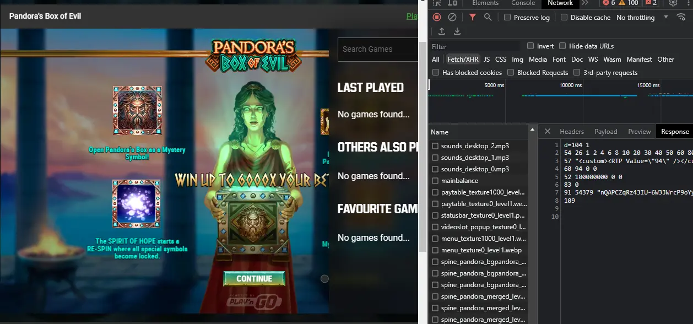
Task: Click the Zeus face mystery symbol icon
Action: coord(137,110)
